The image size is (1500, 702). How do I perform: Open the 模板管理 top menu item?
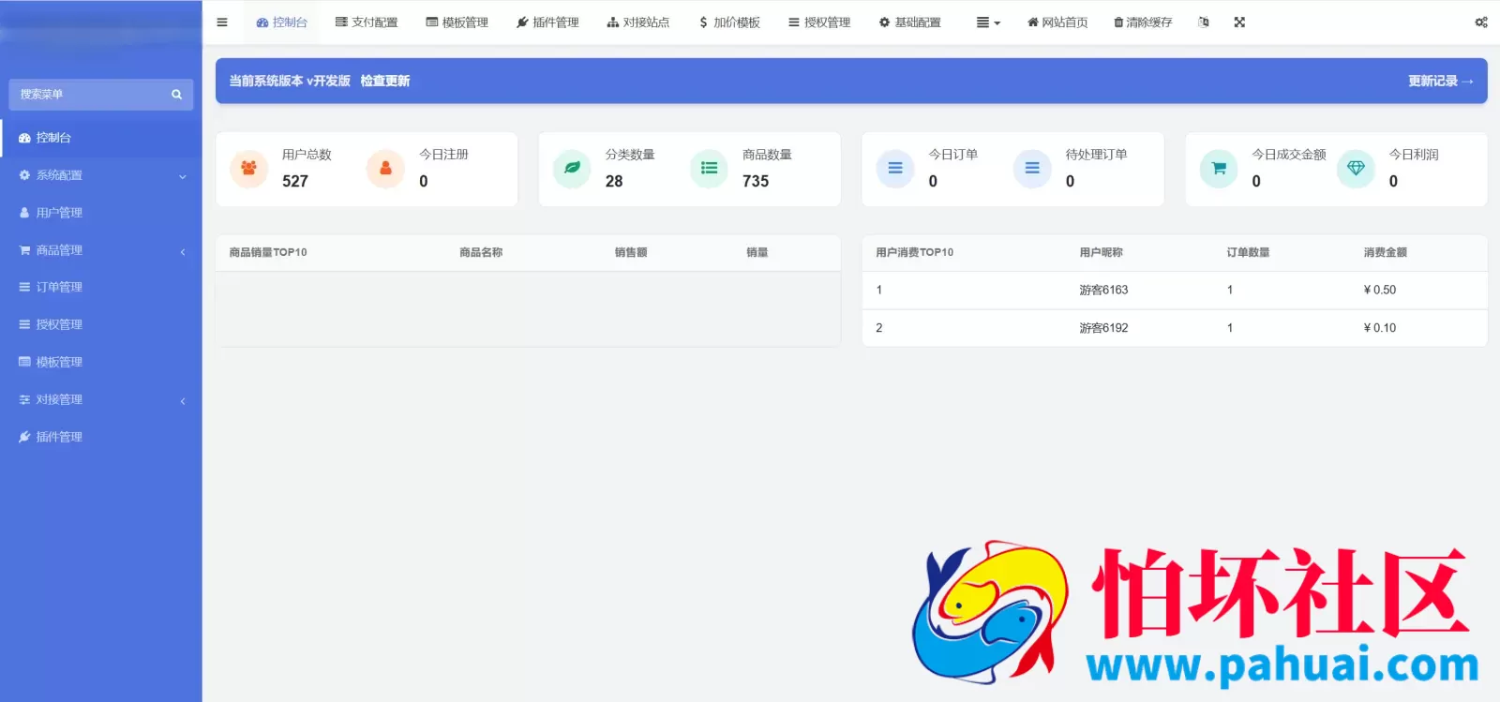457,22
